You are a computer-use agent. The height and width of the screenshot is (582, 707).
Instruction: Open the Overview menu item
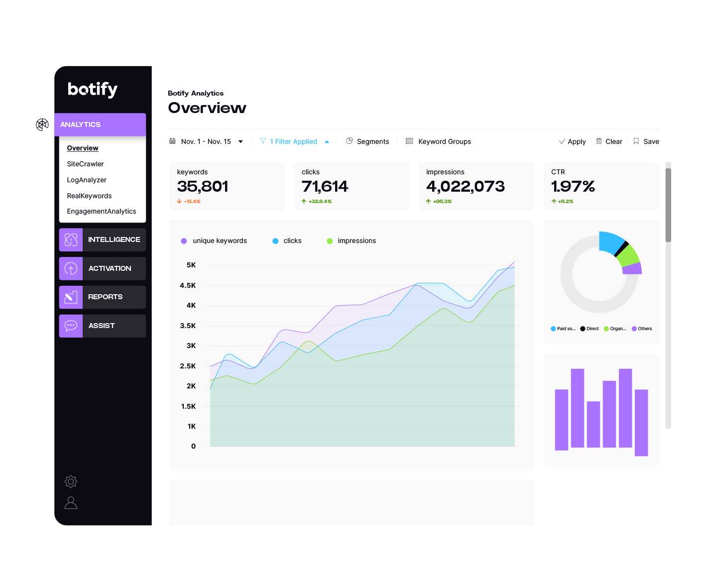click(x=83, y=148)
